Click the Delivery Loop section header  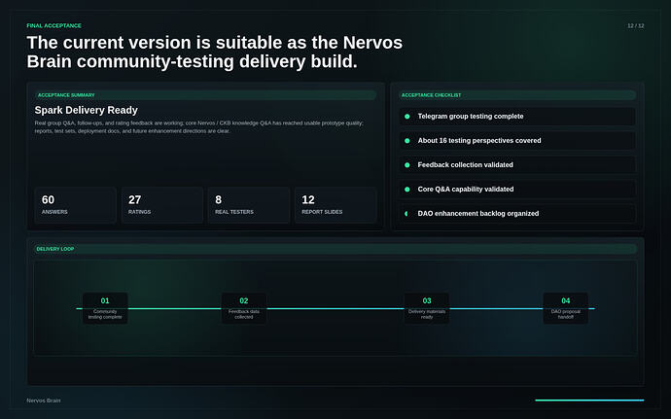[x=55, y=249]
